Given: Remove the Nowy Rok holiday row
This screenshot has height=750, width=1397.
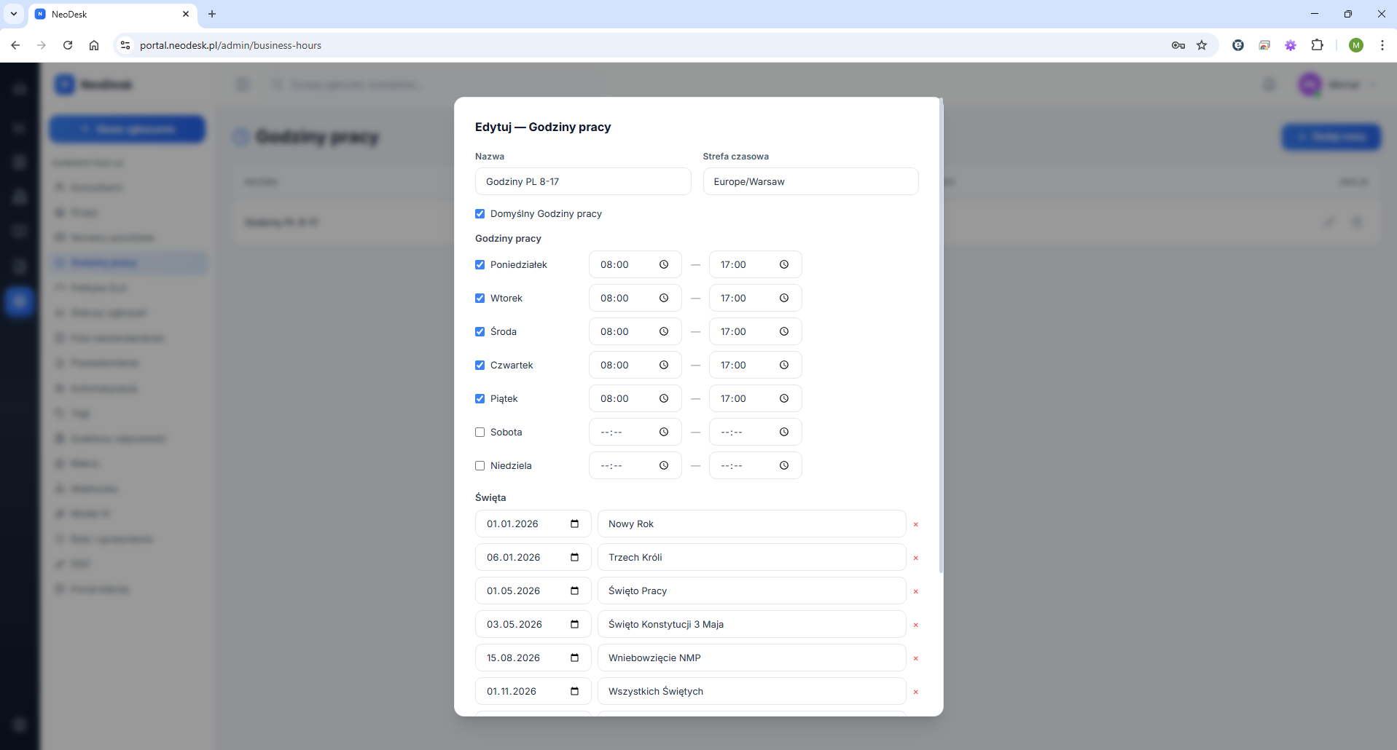Looking at the screenshot, I should (x=916, y=524).
